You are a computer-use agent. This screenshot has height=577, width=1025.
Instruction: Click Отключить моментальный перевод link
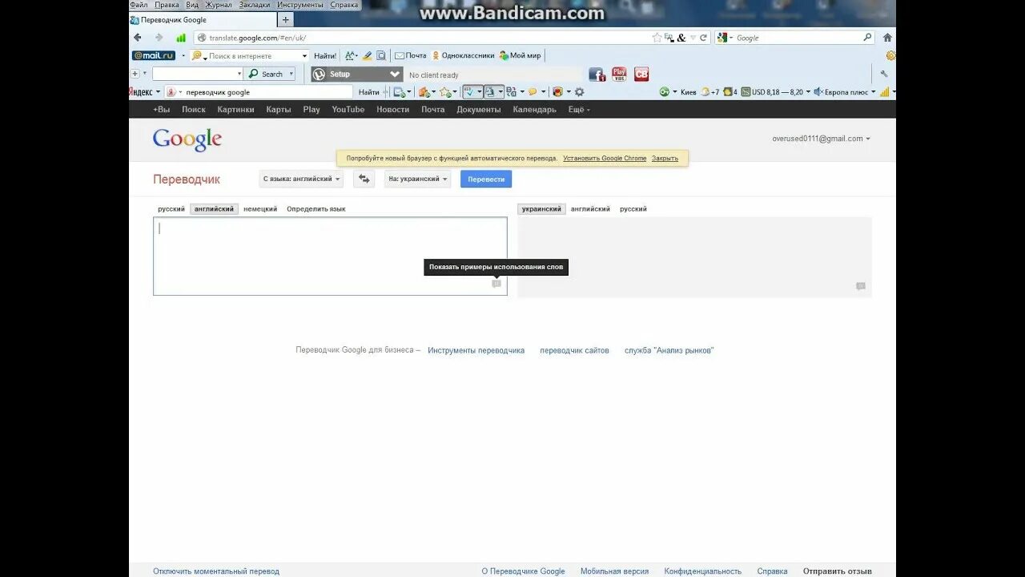click(x=216, y=571)
